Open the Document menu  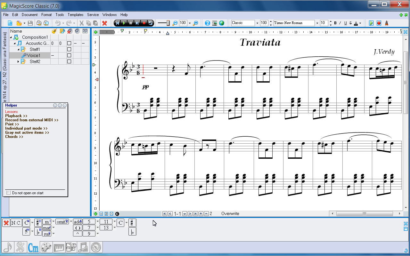[x=30, y=15]
